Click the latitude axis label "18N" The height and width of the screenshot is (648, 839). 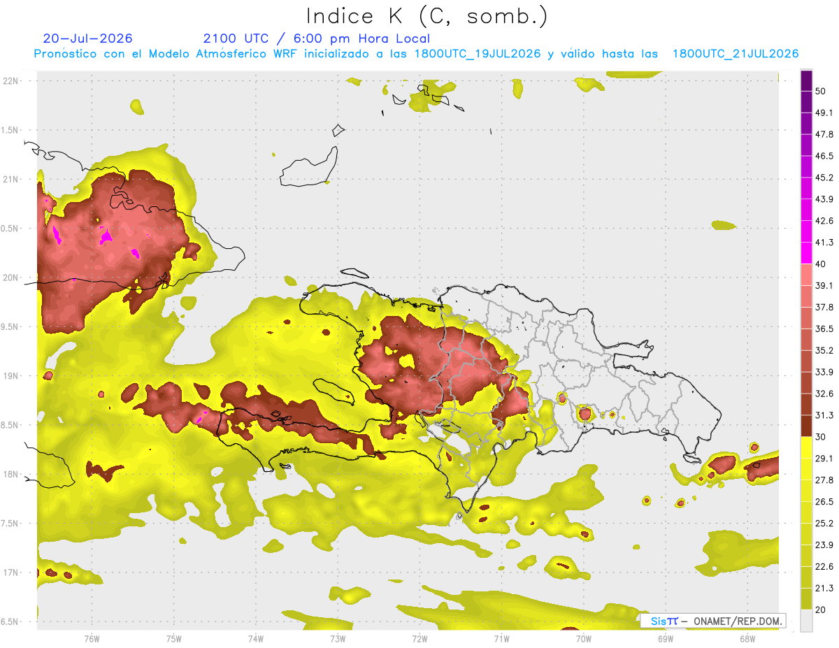pos(10,475)
